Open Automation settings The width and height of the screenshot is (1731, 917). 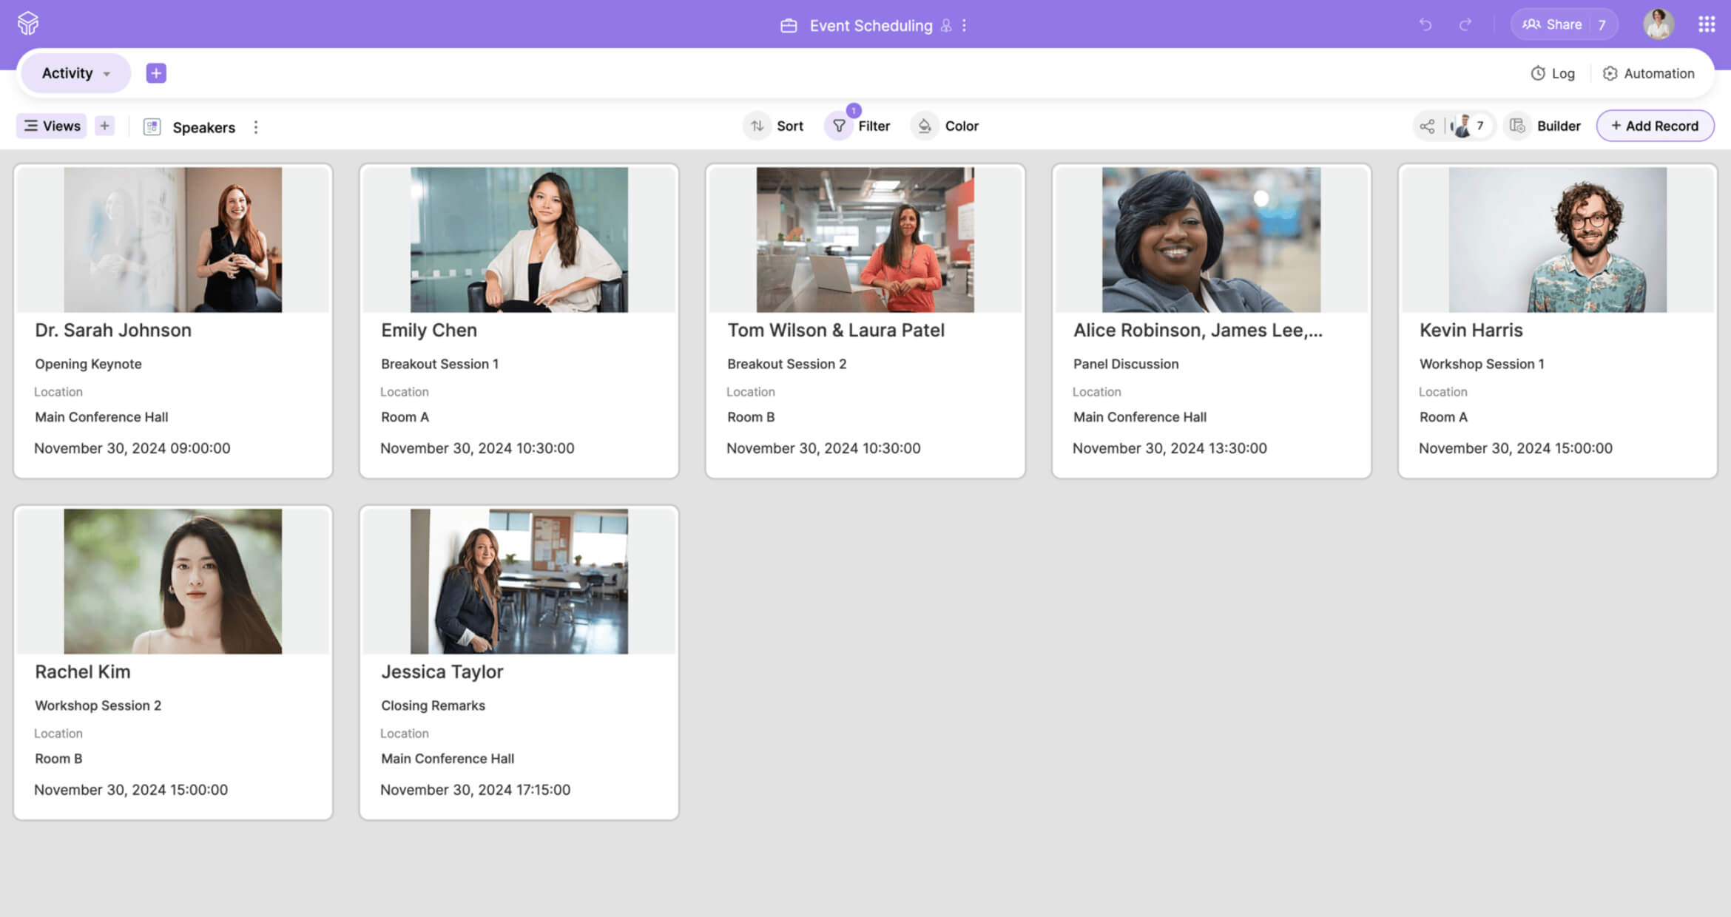(x=1648, y=73)
